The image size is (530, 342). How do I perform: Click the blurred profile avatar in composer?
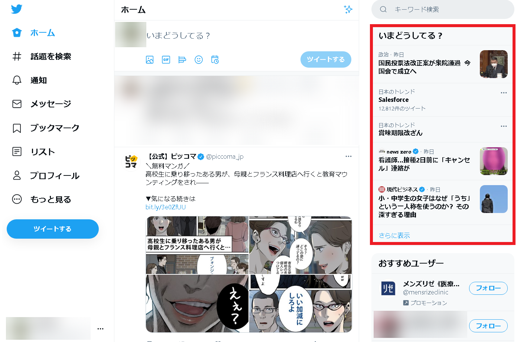(x=131, y=35)
